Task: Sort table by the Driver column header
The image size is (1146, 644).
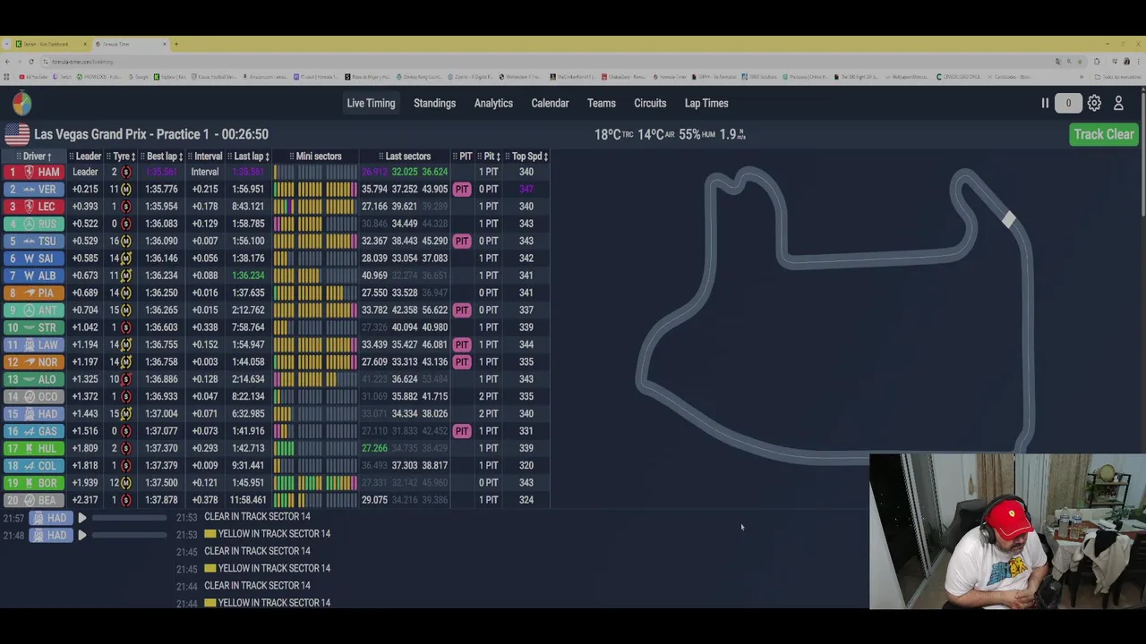Action: tap(34, 157)
